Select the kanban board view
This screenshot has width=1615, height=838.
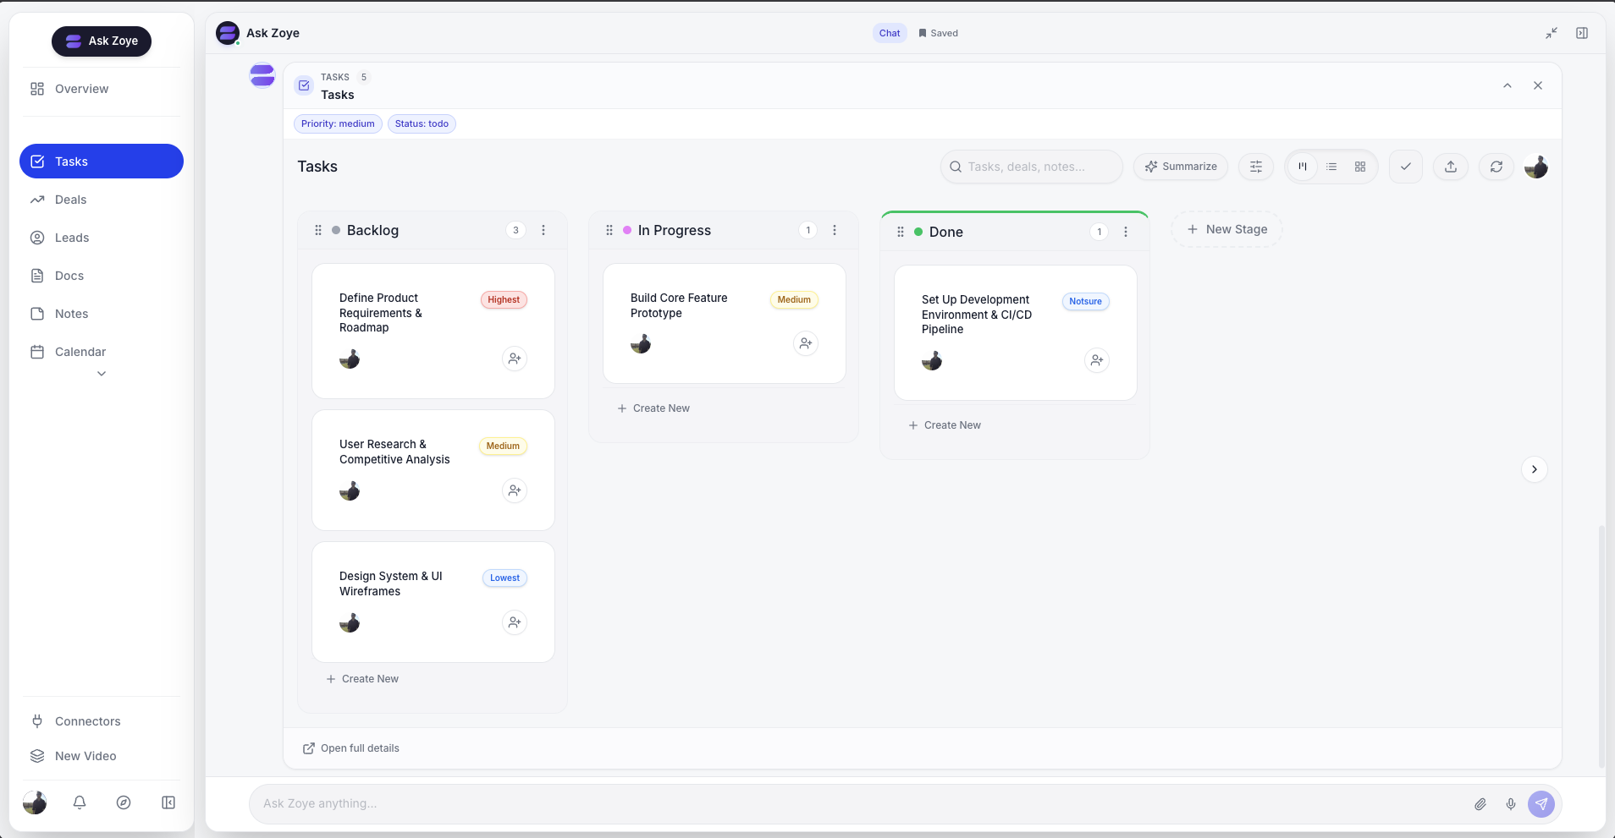(x=1303, y=167)
